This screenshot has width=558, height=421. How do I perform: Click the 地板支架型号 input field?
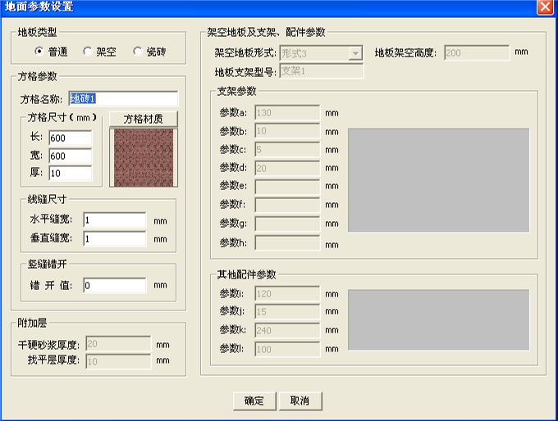[x=322, y=71]
